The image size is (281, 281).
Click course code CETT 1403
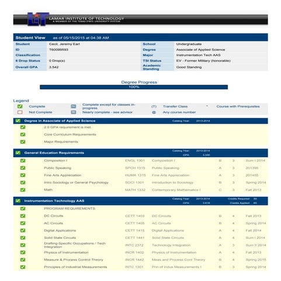(x=135, y=216)
